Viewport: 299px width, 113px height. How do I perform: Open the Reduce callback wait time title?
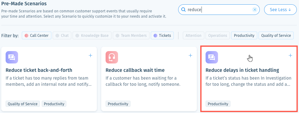click(135, 70)
